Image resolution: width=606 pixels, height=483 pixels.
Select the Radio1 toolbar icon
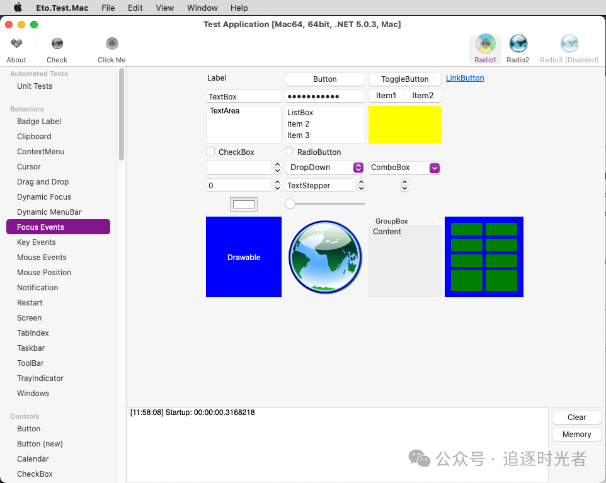485,43
